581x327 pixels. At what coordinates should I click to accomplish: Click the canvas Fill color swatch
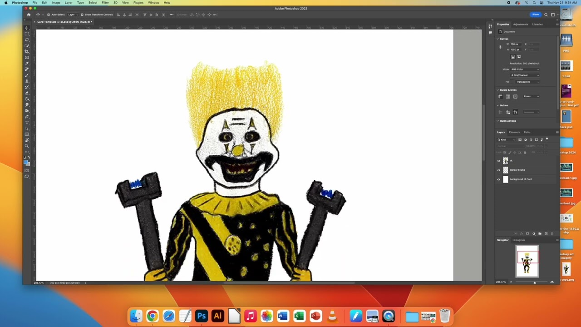point(513,82)
